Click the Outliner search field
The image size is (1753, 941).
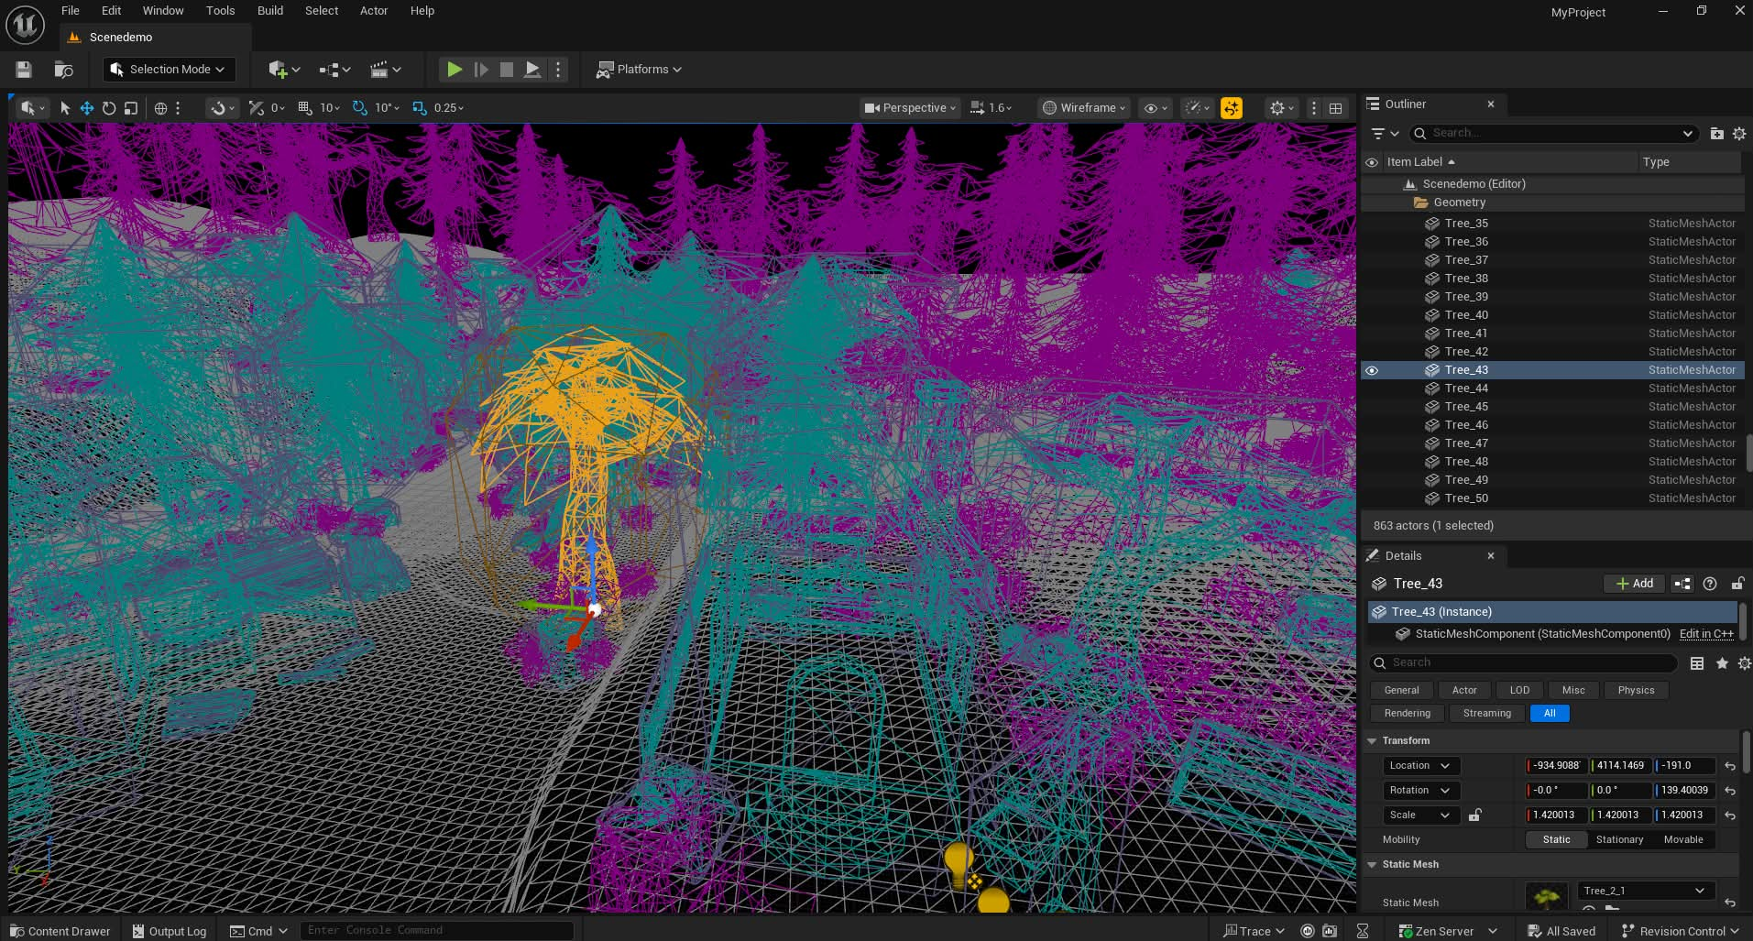click(1553, 134)
